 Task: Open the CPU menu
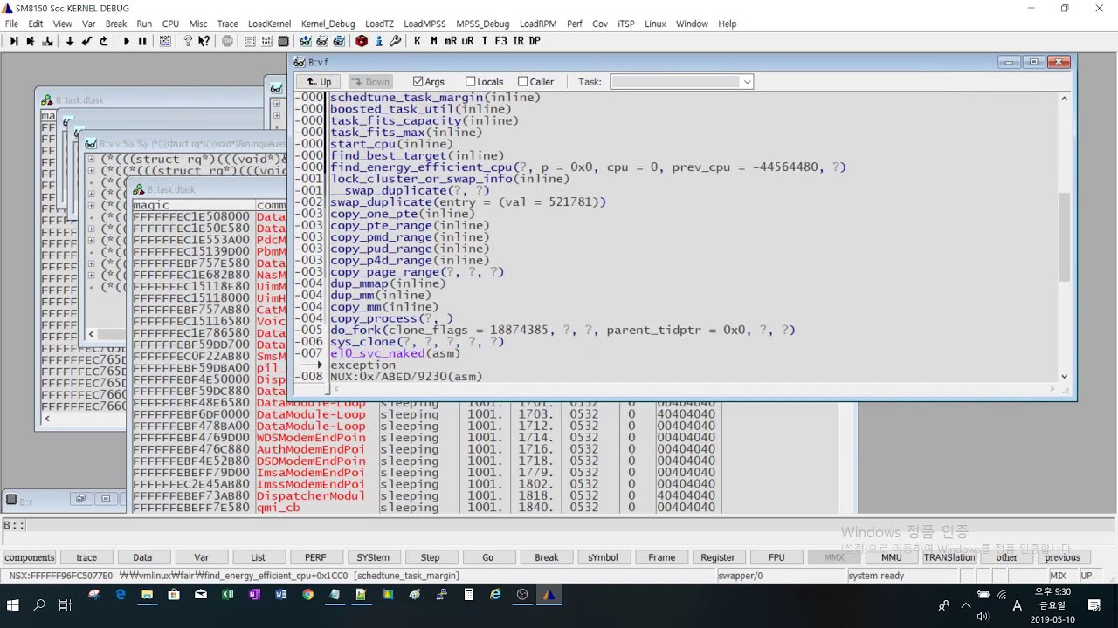coord(170,24)
